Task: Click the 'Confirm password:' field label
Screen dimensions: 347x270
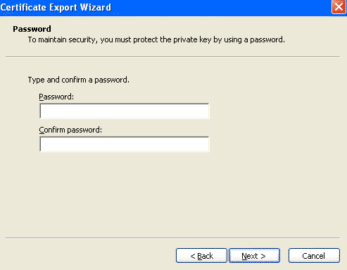Action: tap(70, 130)
